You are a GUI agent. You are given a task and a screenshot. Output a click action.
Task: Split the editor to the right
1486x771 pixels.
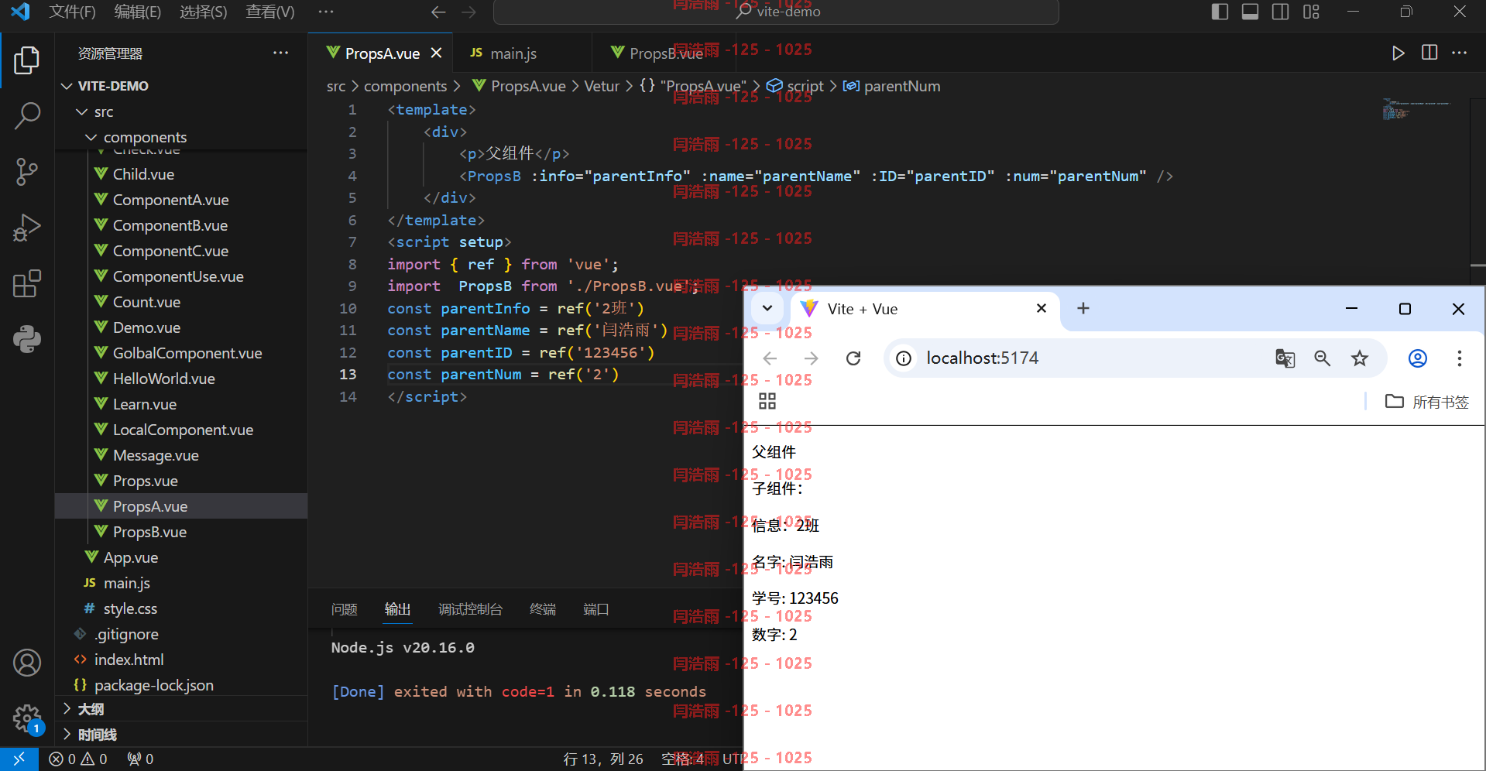click(1429, 53)
